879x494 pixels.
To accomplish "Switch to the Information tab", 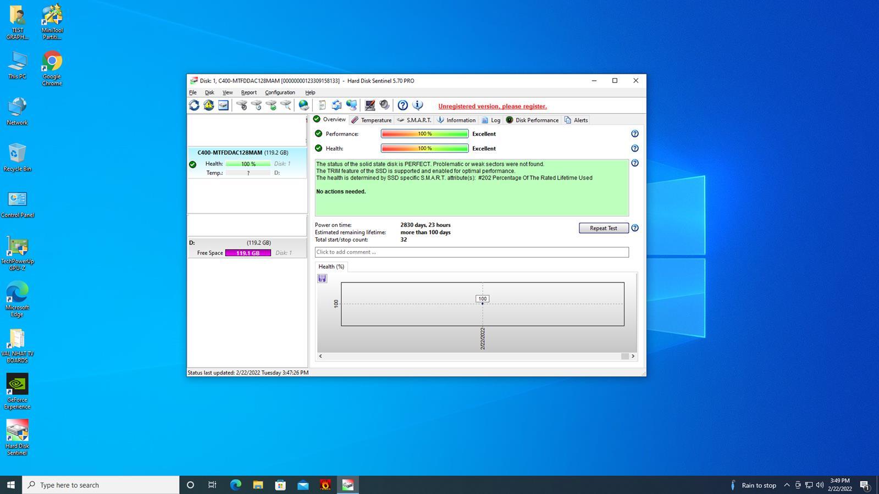I will coord(456,120).
